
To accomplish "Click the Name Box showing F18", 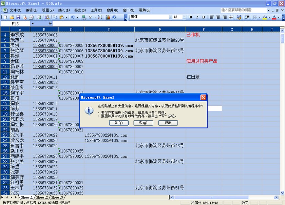I will pos(15,24).
